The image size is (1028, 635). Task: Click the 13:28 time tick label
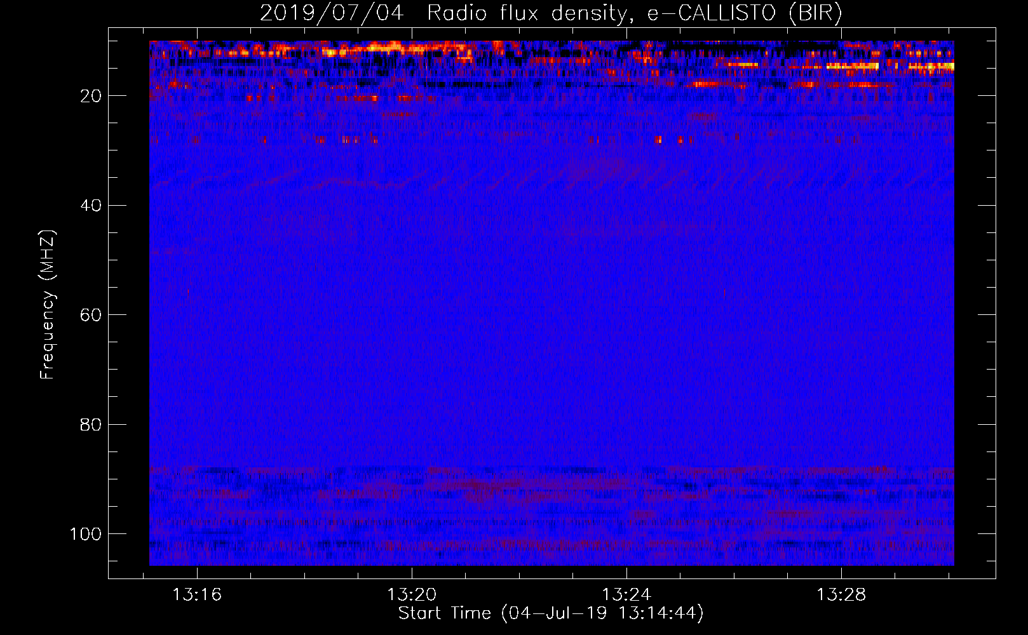click(x=841, y=595)
